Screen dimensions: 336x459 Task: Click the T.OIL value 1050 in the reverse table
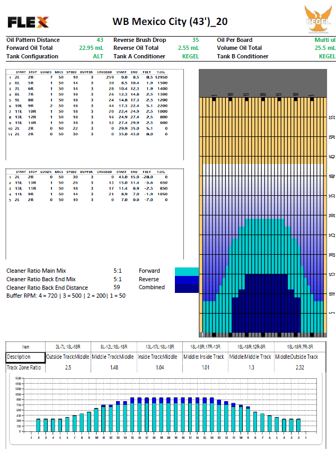point(163,194)
